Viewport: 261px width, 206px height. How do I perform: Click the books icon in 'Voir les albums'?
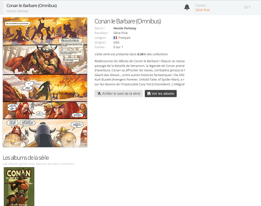point(149,94)
